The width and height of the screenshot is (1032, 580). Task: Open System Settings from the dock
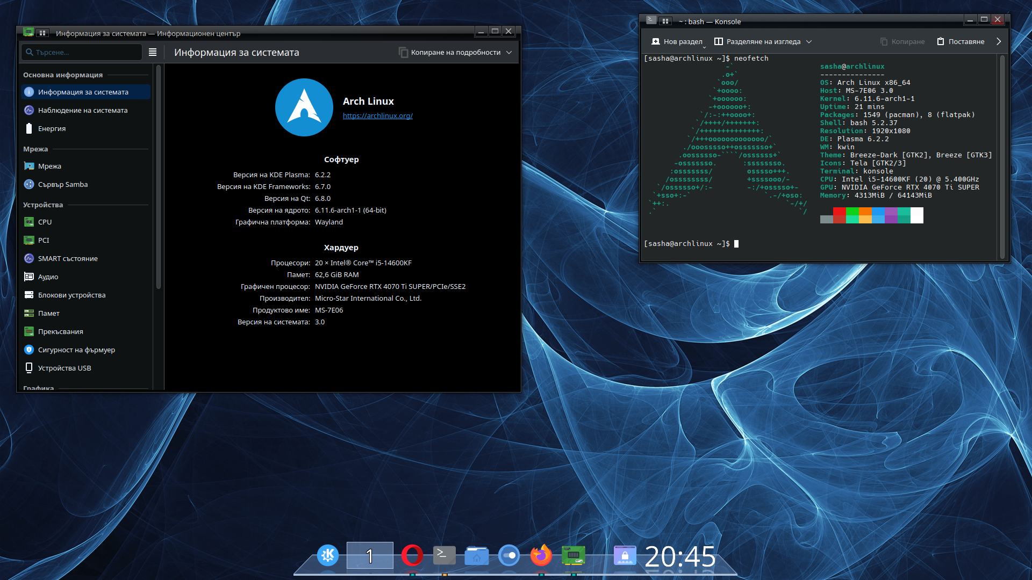tap(509, 555)
